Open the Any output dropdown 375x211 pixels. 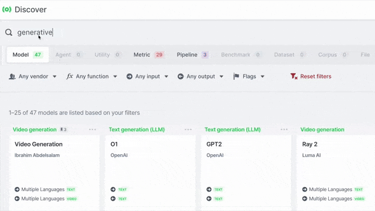coord(200,77)
